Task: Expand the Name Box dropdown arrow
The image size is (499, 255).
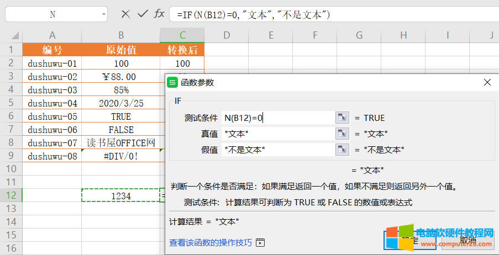Action: coord(104,15)
